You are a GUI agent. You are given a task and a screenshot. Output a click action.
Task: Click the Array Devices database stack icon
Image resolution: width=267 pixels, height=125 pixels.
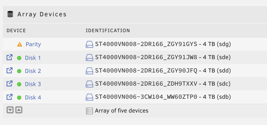coord(10,14)
